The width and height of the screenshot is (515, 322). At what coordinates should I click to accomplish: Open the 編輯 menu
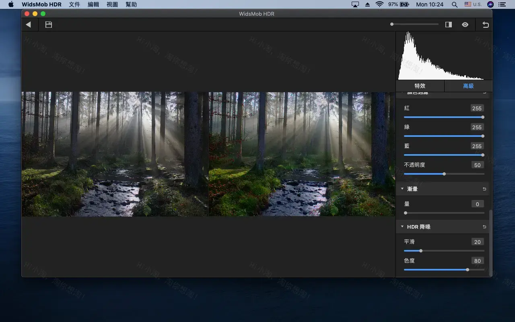tap(93, 4)
